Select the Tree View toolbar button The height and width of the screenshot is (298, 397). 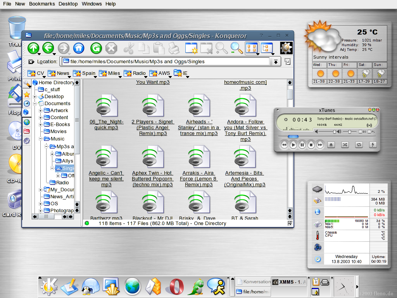pos(267,48)
